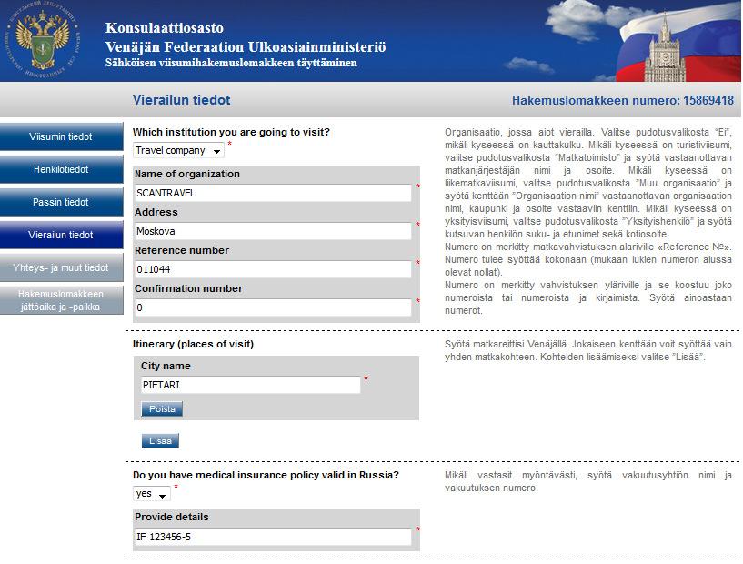The width and height of the screenshot is (743, 564).
Task: Go to Passin tiedot section
Action: (x=61, y=202)
